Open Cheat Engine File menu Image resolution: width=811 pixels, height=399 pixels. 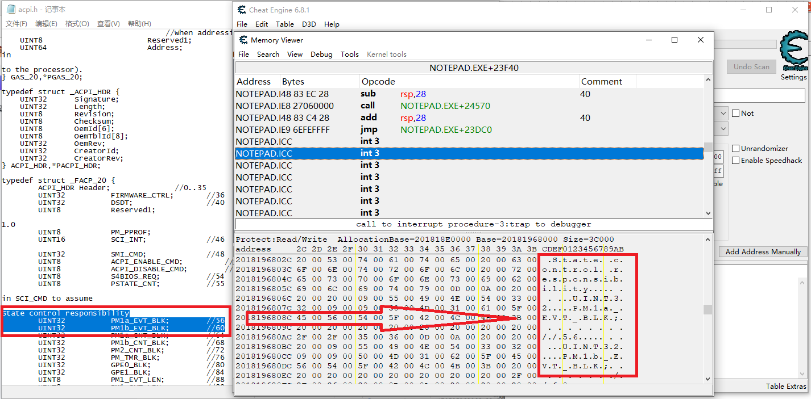(x=242, y=24)
